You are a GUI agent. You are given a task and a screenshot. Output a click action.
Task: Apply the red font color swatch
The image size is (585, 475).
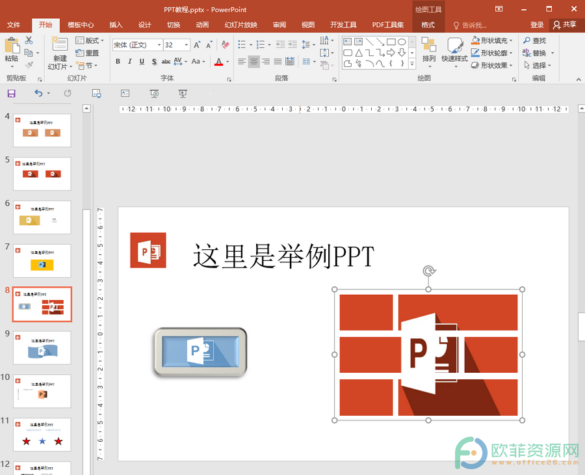[218, 62]
